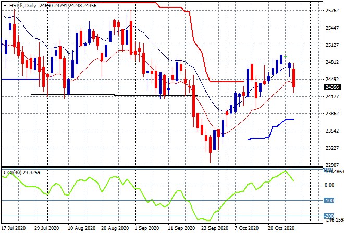Click the 24492 price axis label
Screen dimensions: 344x234
click(x=332, y=79)
